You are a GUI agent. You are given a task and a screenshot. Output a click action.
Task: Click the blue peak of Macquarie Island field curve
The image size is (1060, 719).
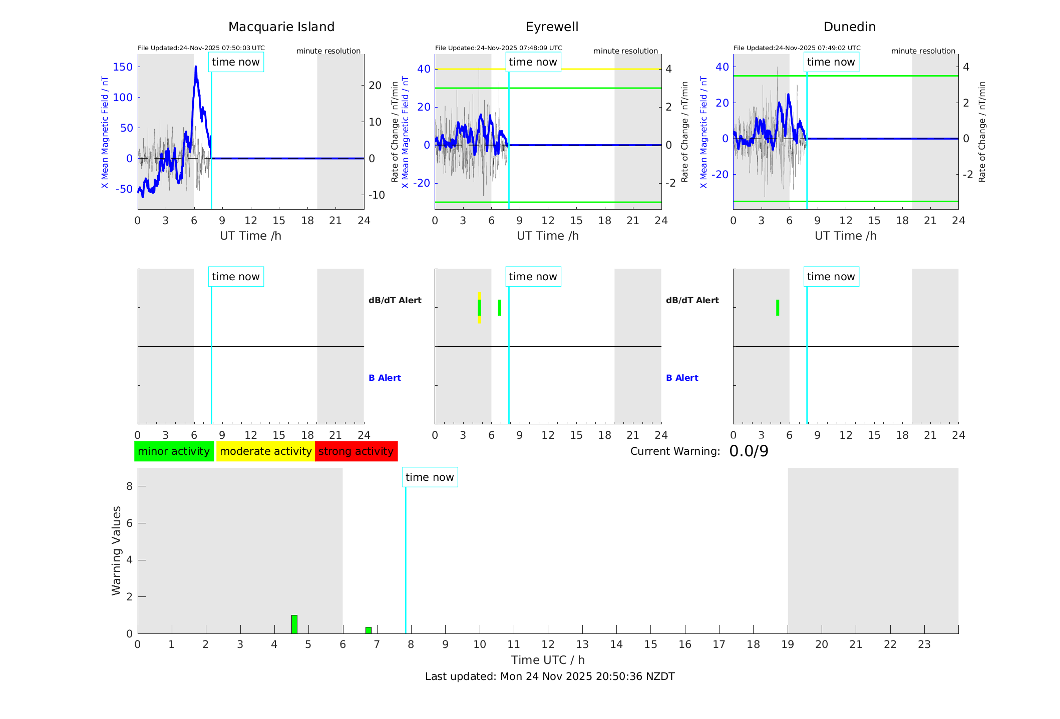[x=196, y=68]
